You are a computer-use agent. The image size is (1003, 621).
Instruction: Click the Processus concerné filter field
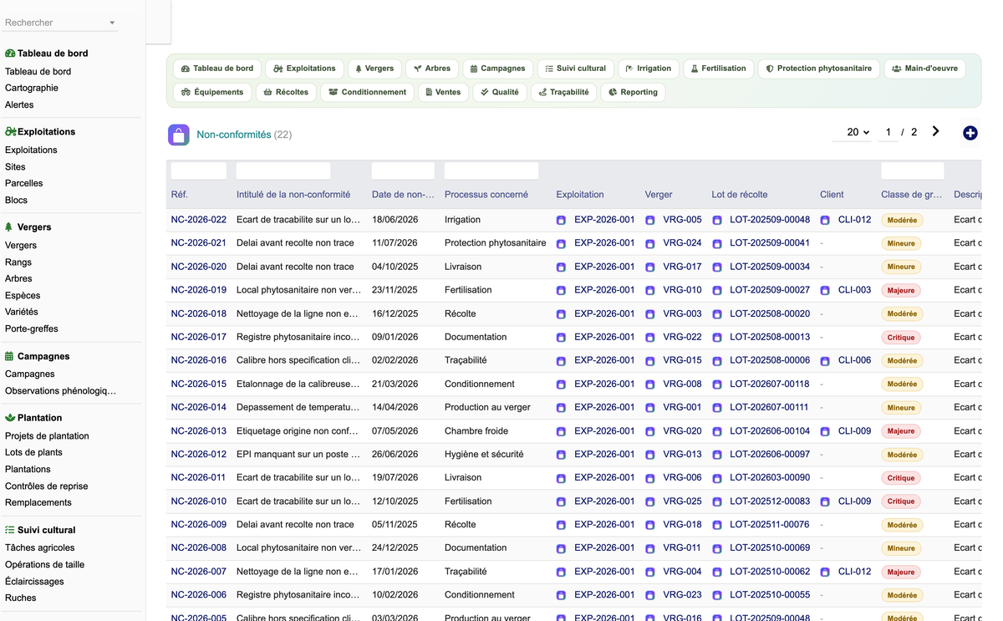point(491,171)
